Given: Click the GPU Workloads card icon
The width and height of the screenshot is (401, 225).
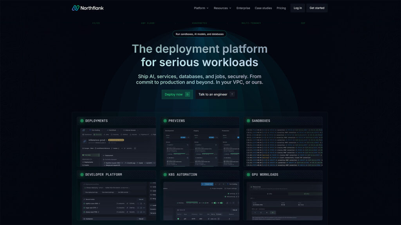Looking at the screenshot, I should click(x=248, y=175).
